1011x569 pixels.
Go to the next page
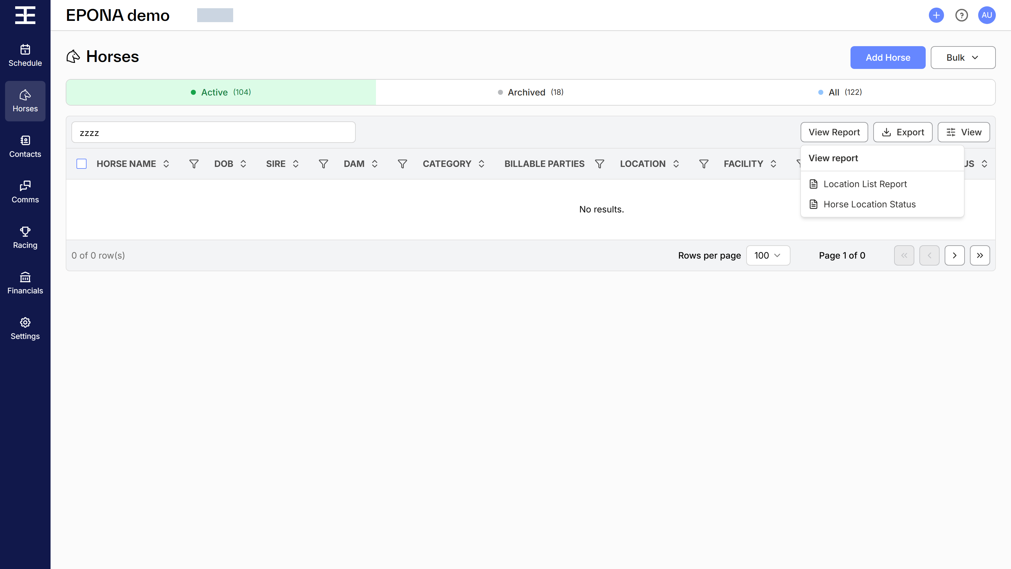(x=954, y=256)
